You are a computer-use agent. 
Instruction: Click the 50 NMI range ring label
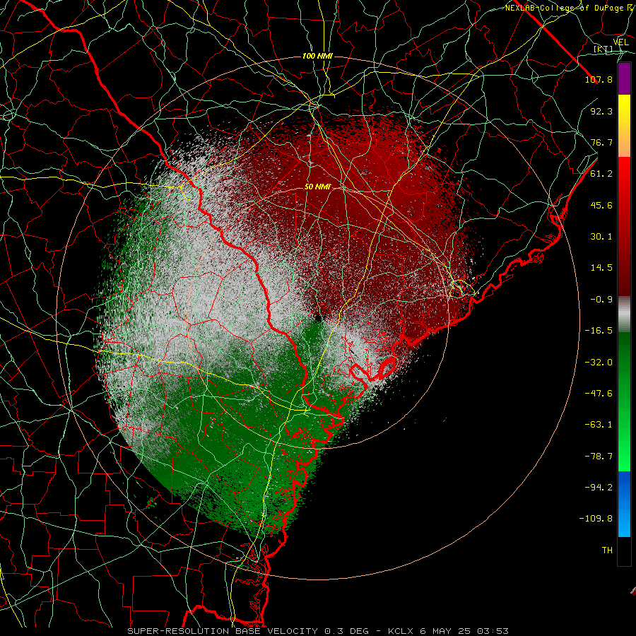tap(317, 187)
